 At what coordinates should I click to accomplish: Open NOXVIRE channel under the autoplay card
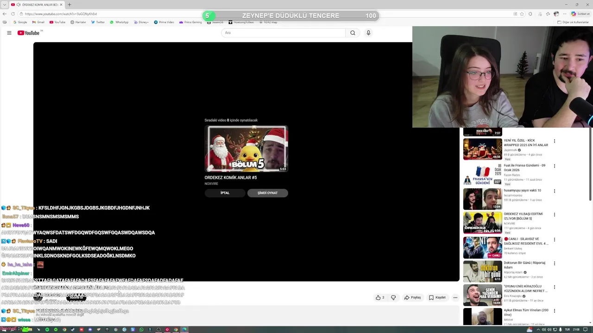211,184
